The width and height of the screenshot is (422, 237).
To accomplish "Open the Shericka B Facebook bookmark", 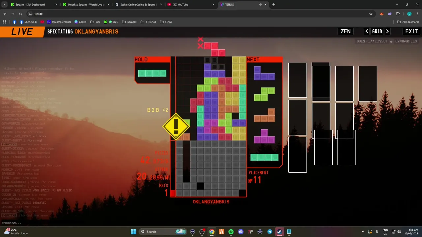I will pyautogui.click(x=28, y=22).
